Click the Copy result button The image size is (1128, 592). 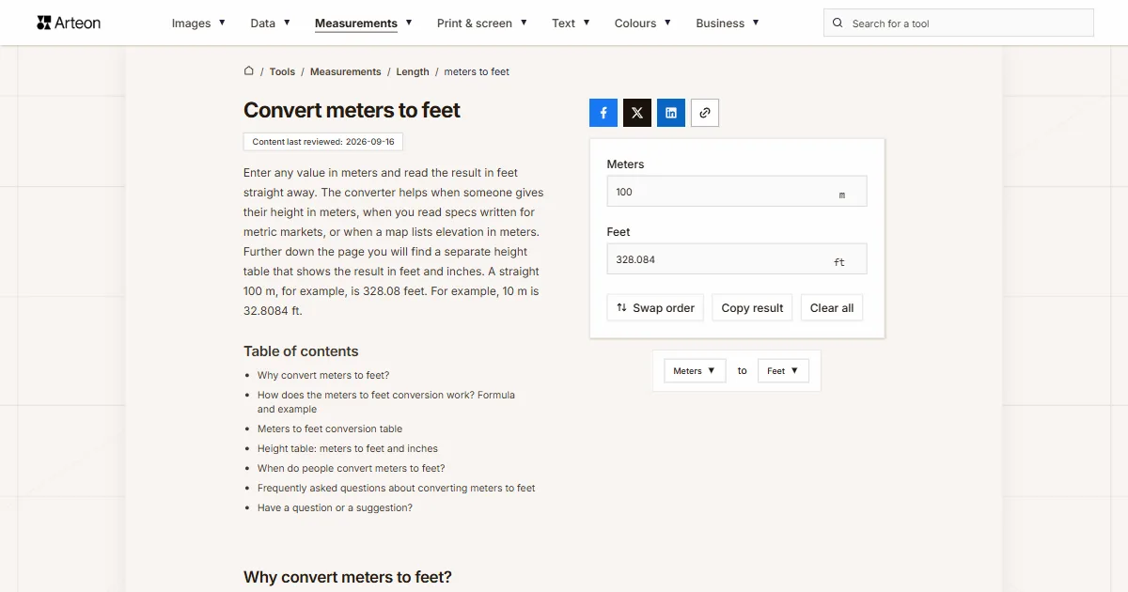[752, 307]
